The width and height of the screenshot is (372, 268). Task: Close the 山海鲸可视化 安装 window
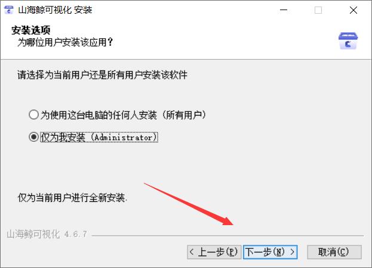(x=353, y=10)
